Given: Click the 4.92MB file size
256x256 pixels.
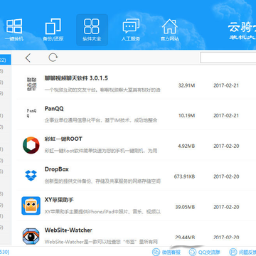Looking at the screenshot, I should click(186, 146).
